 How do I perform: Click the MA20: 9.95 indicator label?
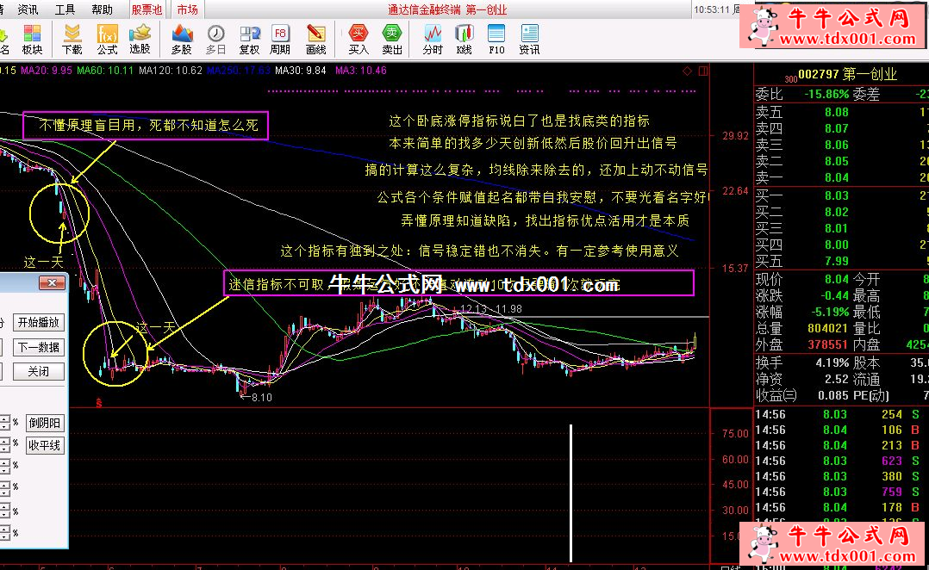pyautogui.click(x=47, y=71)
